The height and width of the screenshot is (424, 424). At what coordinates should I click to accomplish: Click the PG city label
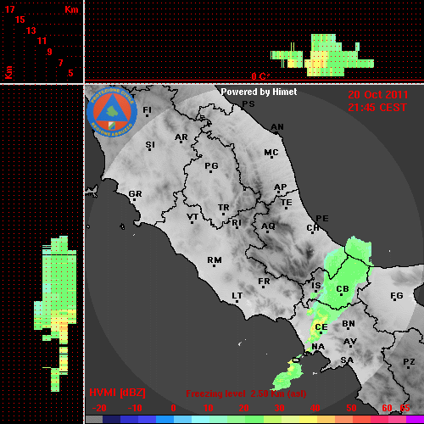[x=211, y=165]
